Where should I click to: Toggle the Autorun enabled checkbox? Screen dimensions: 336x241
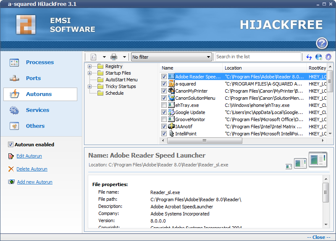[10, 145]
